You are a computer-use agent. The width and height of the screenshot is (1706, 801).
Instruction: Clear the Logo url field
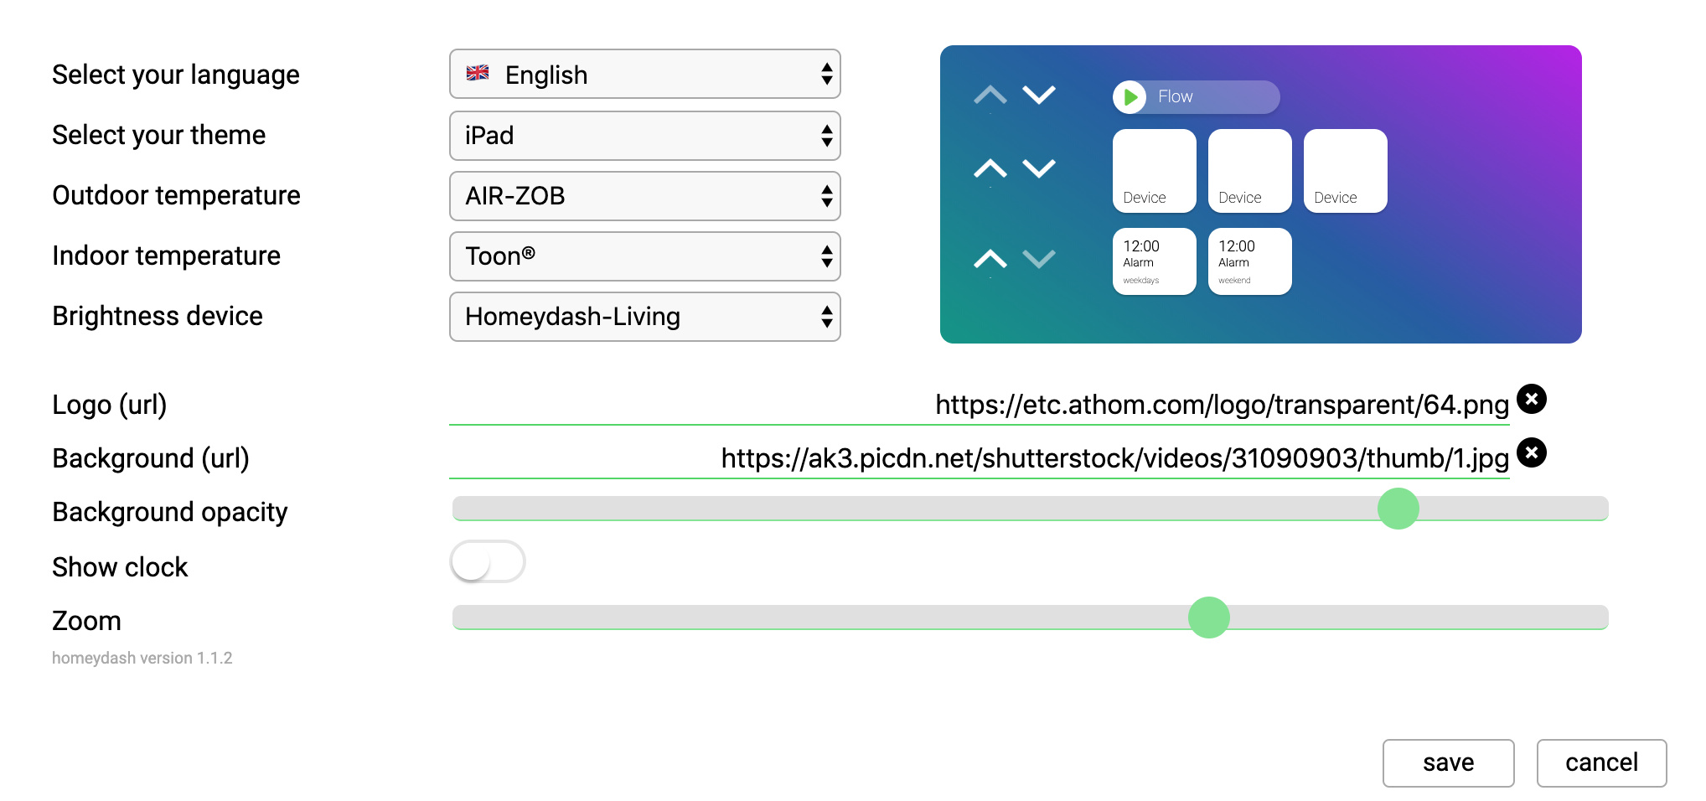(x=1531, y=399)
